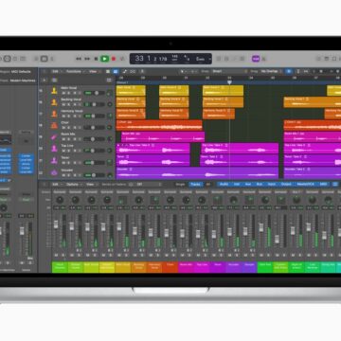
Task: Solo the Room Mic track
Action: click(68, 139)
